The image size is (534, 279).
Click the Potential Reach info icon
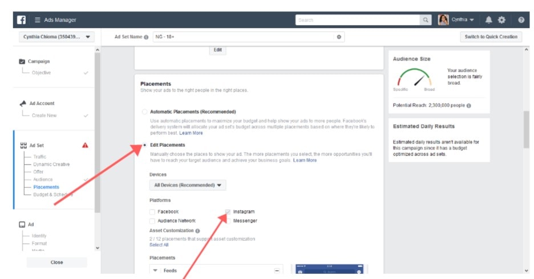[468, 106]
